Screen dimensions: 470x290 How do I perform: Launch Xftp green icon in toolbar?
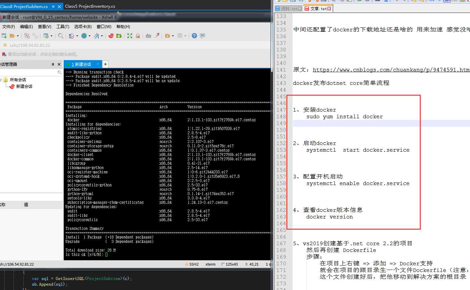coord(119,36)
